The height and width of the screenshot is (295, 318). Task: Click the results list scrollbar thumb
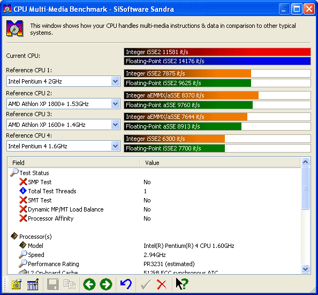[306, 188]
